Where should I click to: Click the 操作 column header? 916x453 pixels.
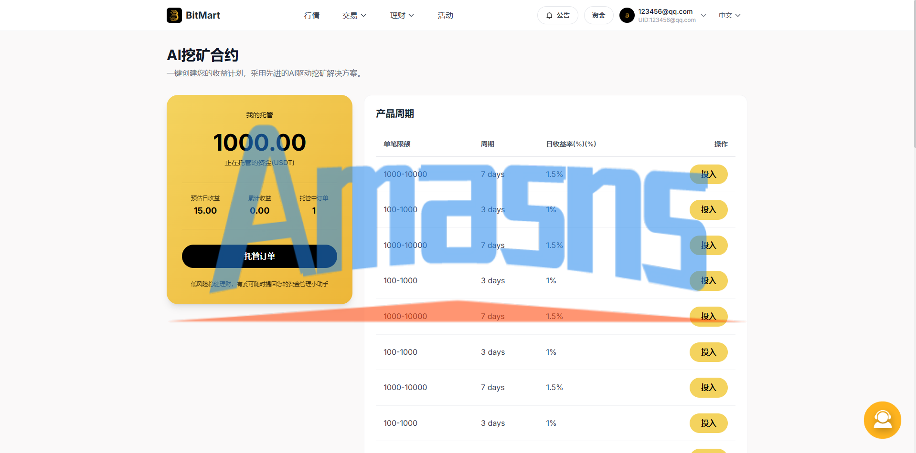point(721,144)
